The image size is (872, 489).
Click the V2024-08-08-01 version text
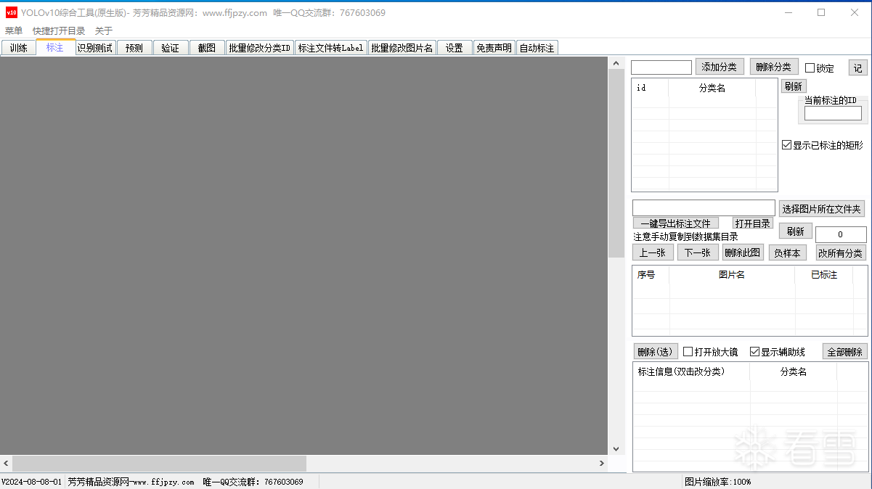pos(32,482)
